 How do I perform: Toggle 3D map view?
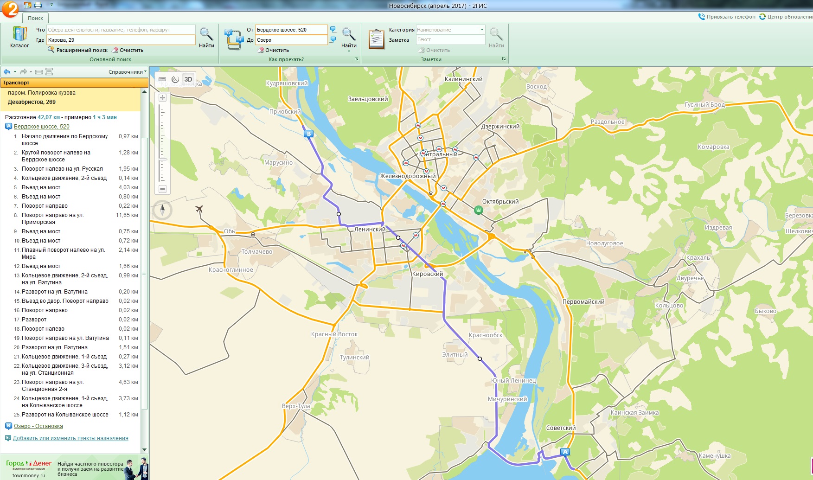coord(188,79)
